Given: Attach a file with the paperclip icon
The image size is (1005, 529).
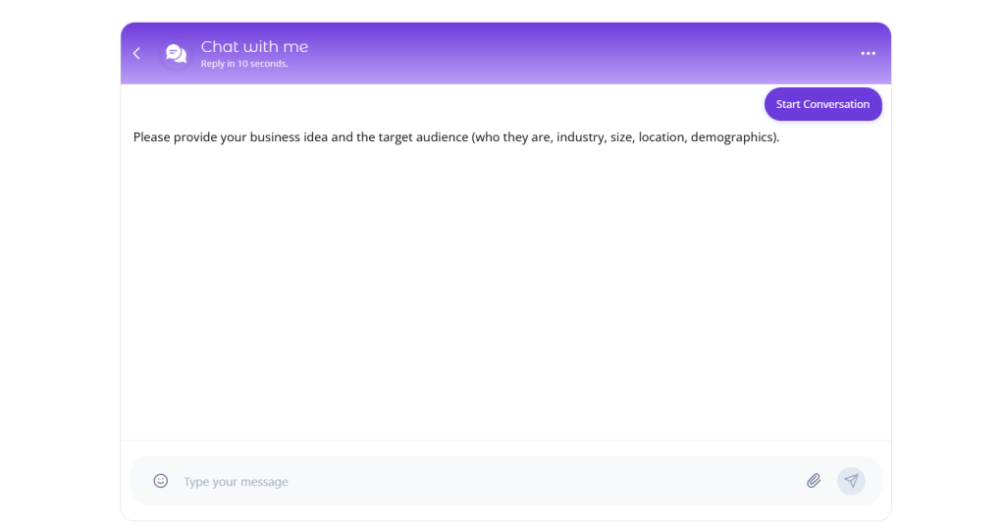Looking at the screenshot, I should click(x=814, y=481).
